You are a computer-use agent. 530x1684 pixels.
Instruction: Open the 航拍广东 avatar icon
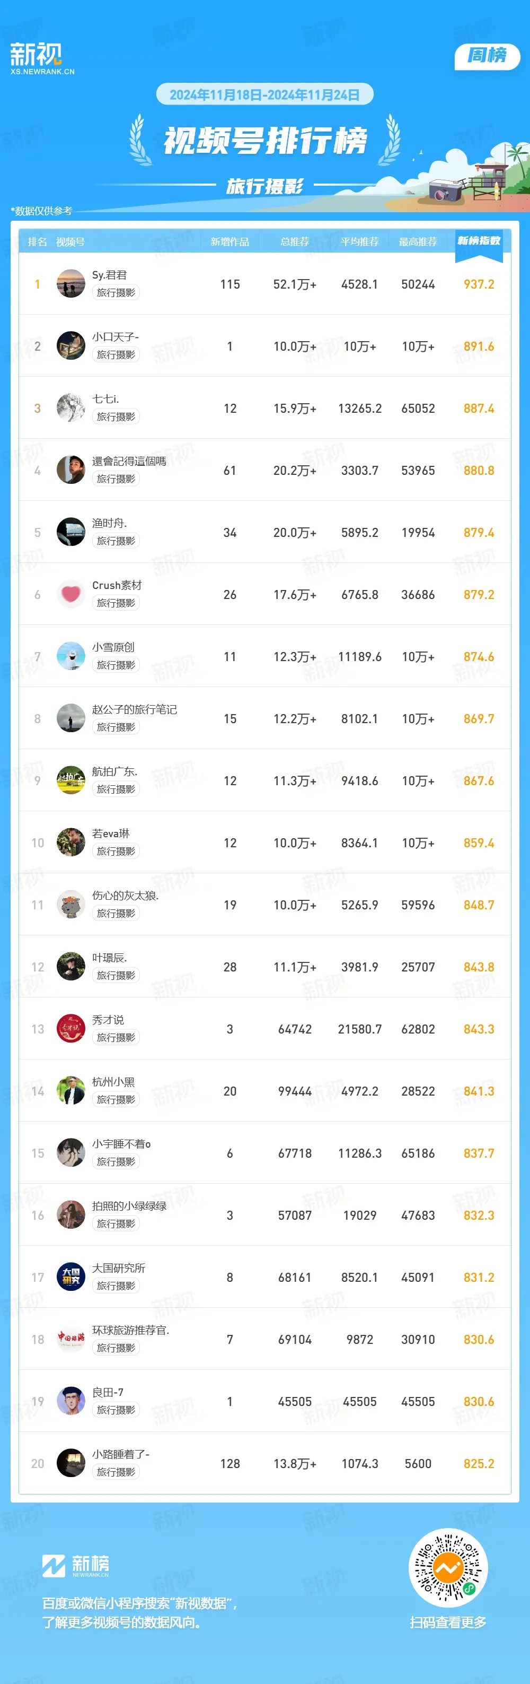(x=70, y=780)
